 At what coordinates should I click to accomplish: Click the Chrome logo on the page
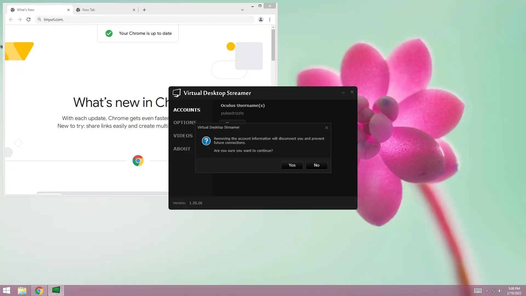138,161
